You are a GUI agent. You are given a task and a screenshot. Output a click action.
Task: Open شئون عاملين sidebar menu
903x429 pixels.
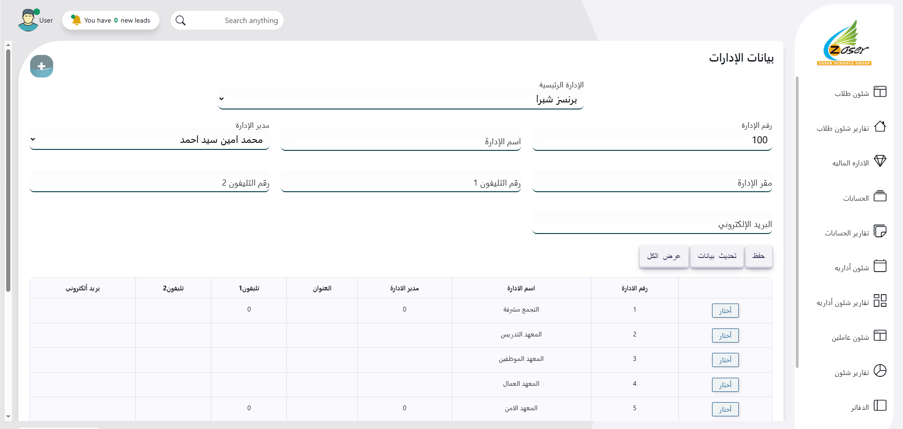point(850,338)
